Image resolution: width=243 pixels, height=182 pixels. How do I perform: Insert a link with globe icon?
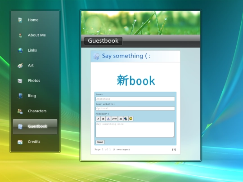coord(126,119)
